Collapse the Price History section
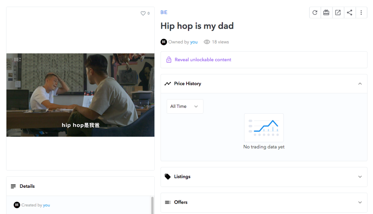The width and height of the screenshot is (373, 214). [360, 84]
